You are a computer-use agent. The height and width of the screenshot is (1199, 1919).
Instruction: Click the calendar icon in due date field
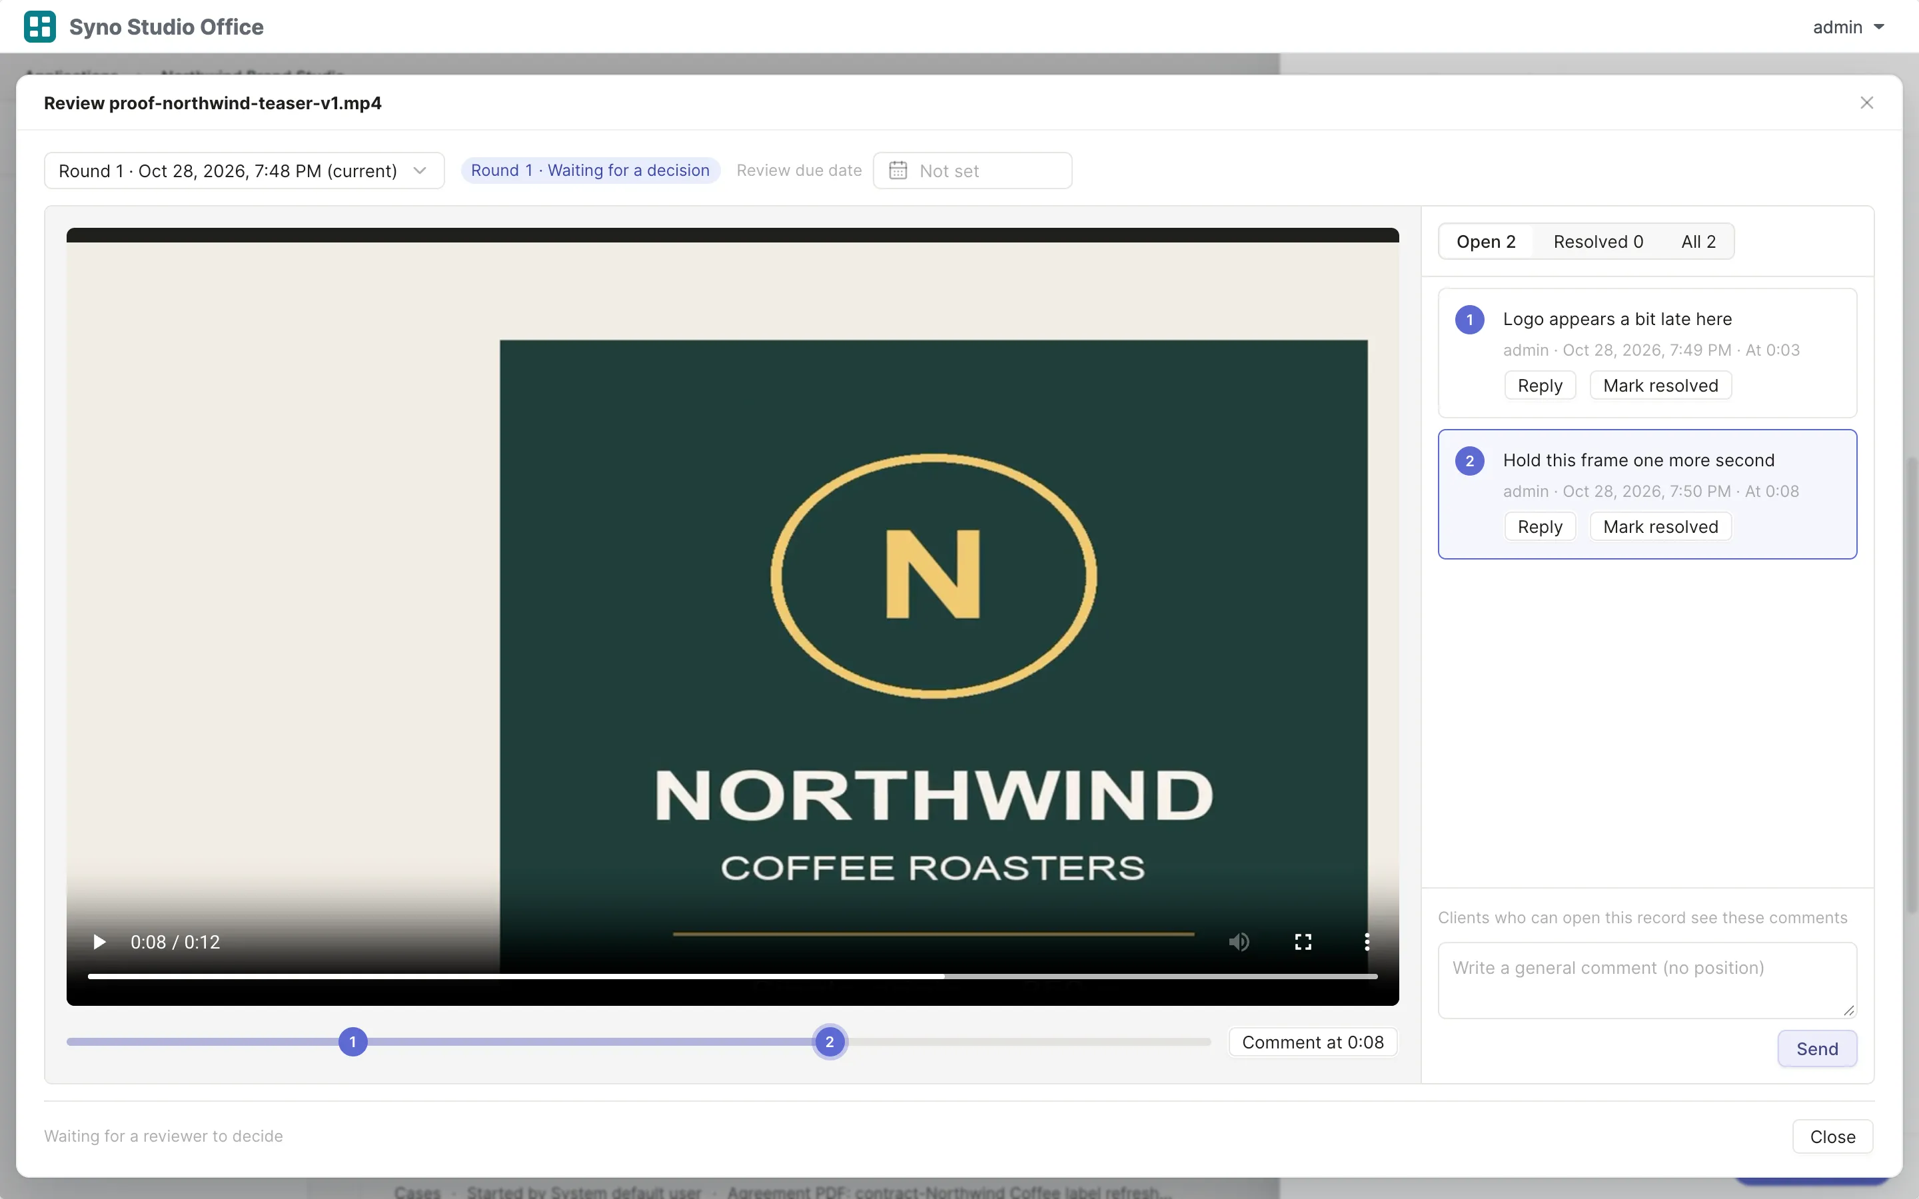point(898,171)
